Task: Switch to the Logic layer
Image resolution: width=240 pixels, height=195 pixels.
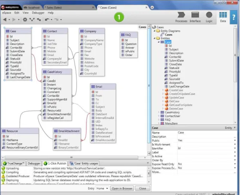Action: [209, 17]
